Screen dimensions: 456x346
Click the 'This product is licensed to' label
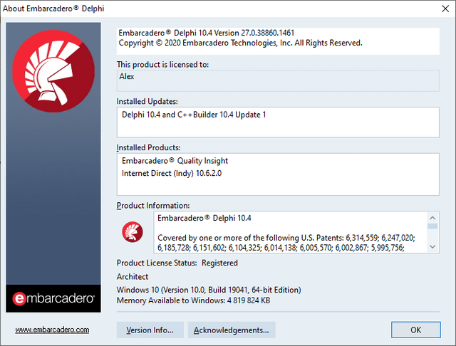pyautogui.click(x=163, y=65)
